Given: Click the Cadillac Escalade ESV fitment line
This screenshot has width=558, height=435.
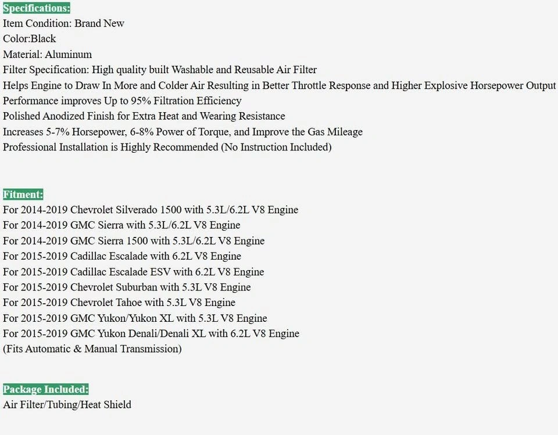Looking at the screenshot, I should pyautogui.click(x=134, y=272).
